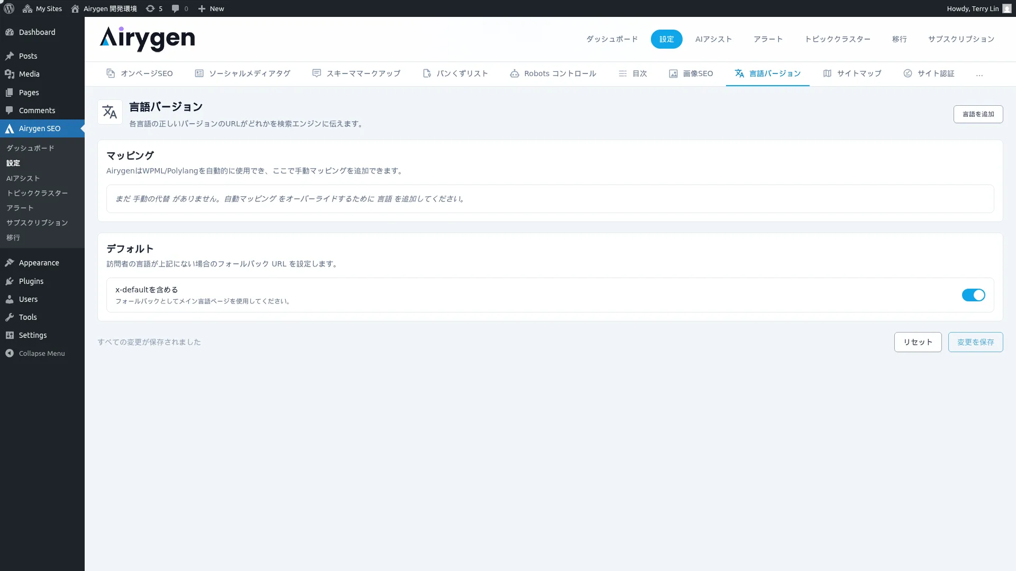Open ダッシュボード in the top navigation

pos(612,39)
